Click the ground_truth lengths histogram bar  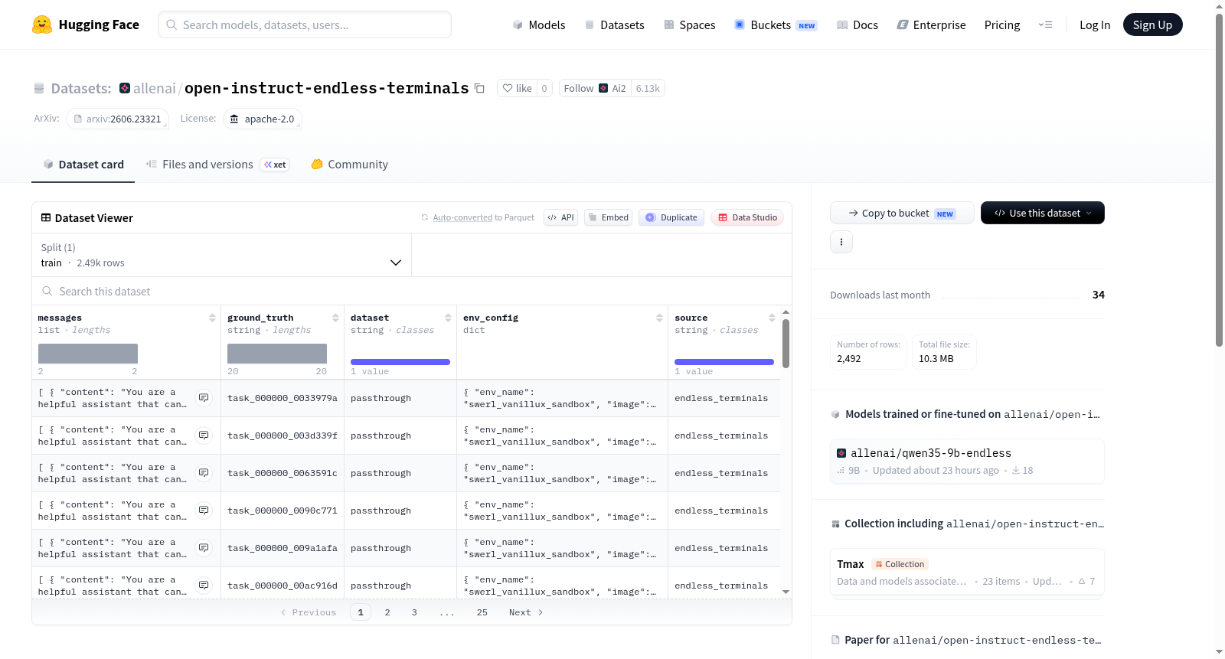tap(277, 354)
